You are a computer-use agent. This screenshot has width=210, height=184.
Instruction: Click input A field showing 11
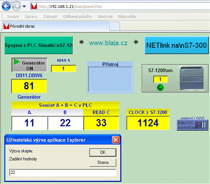[29, 123]
